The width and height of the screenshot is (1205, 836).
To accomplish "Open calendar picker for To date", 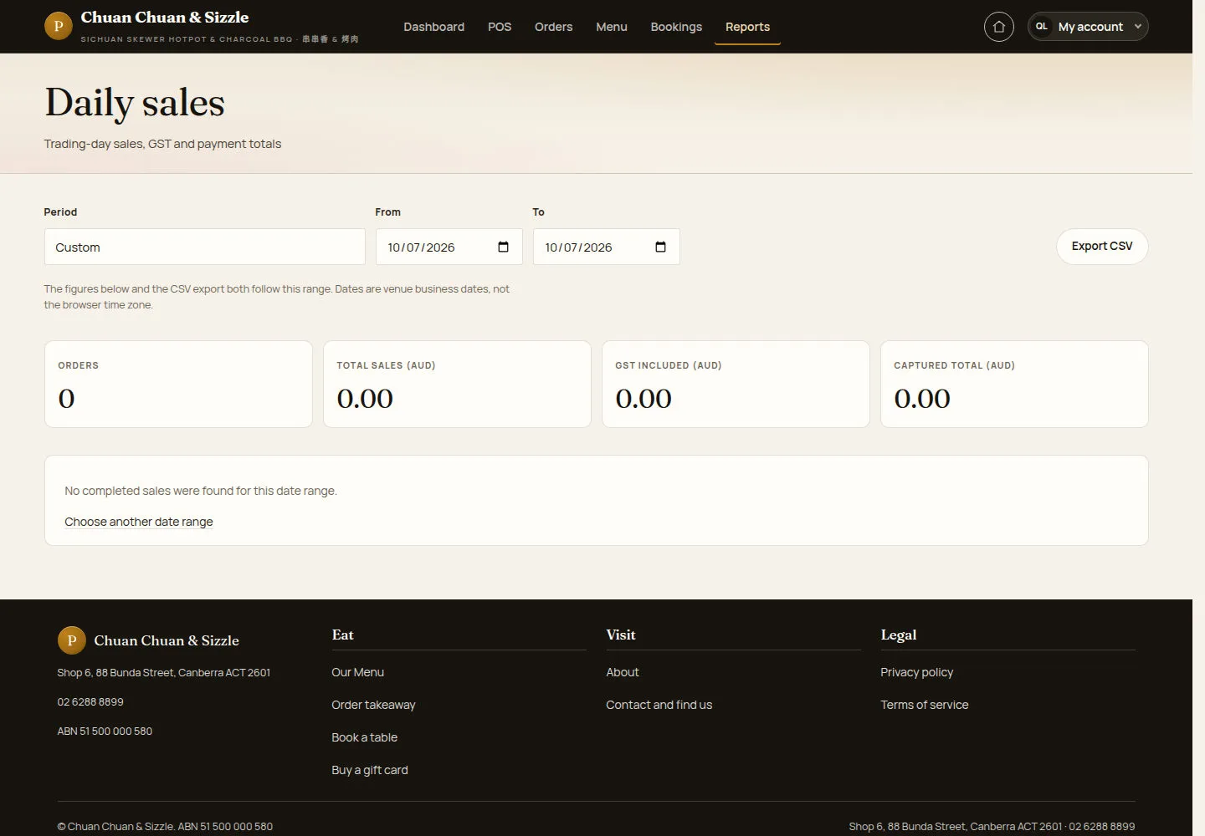I will click(x=660, y=247).
